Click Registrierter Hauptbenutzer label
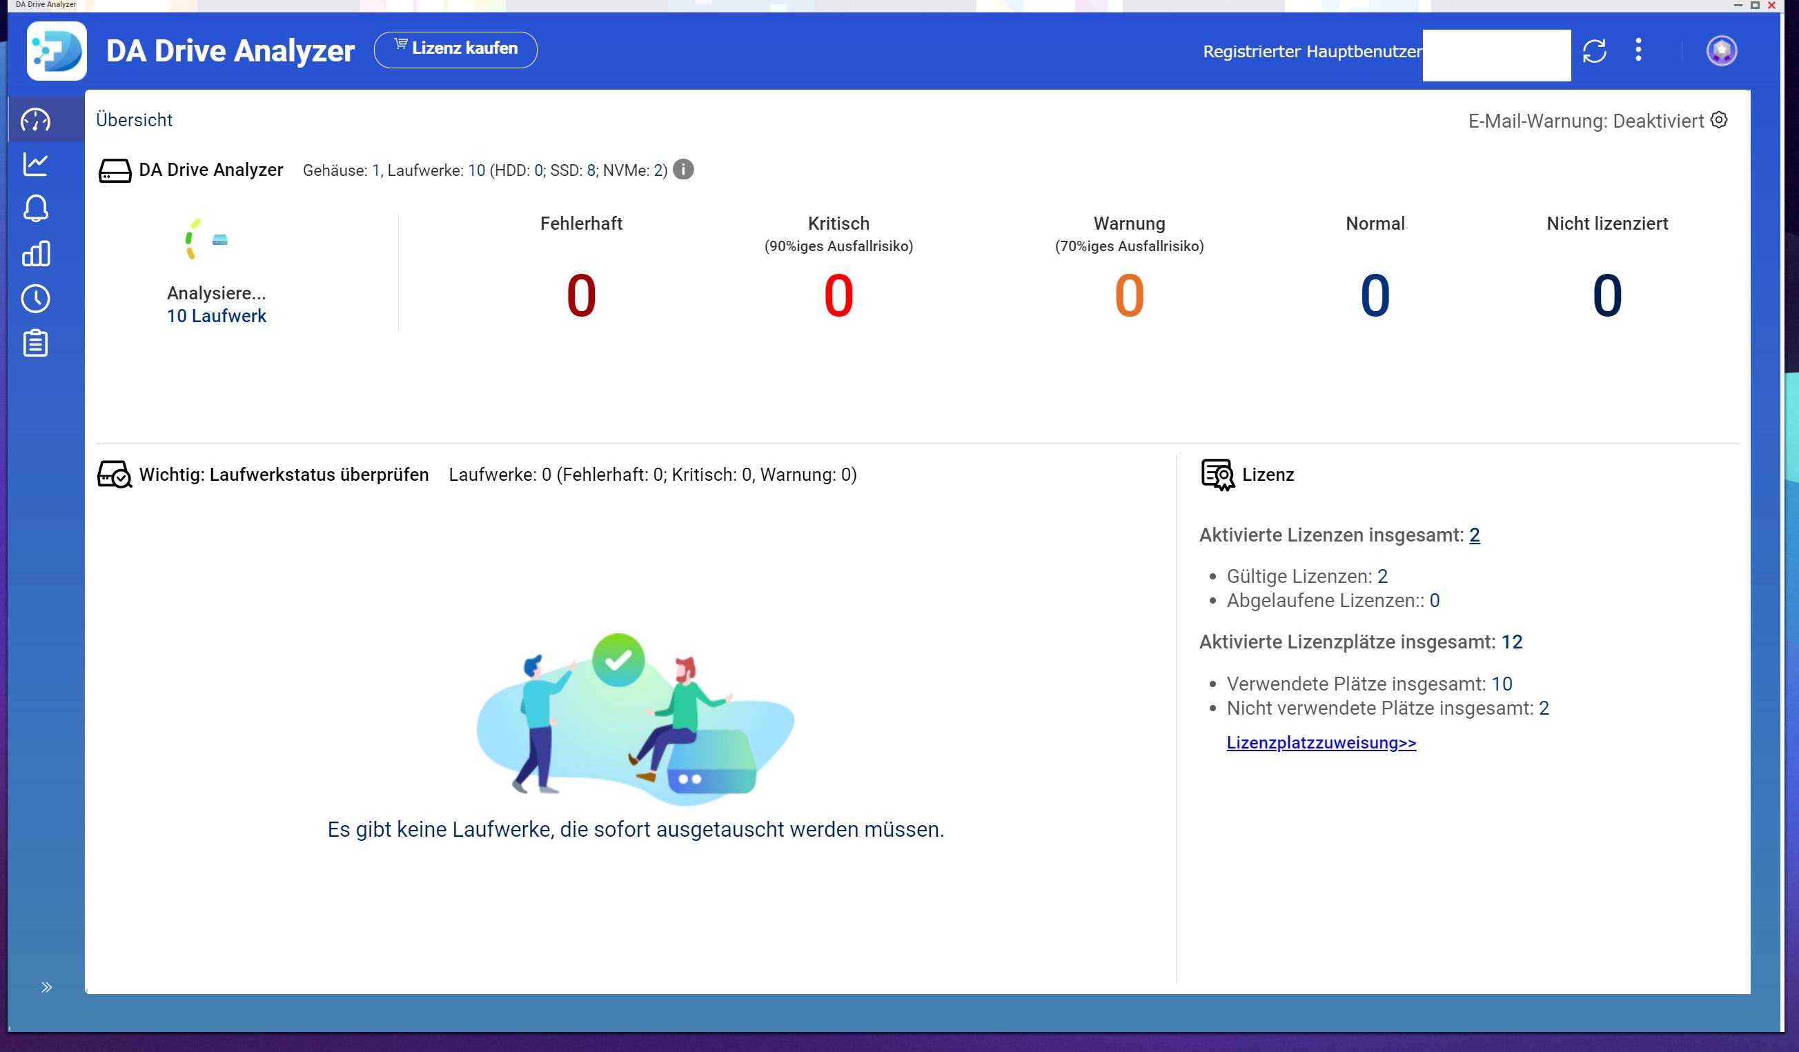This screenshot has width=1799, height=1052. pyautogui.click(x=1312, y=51)
